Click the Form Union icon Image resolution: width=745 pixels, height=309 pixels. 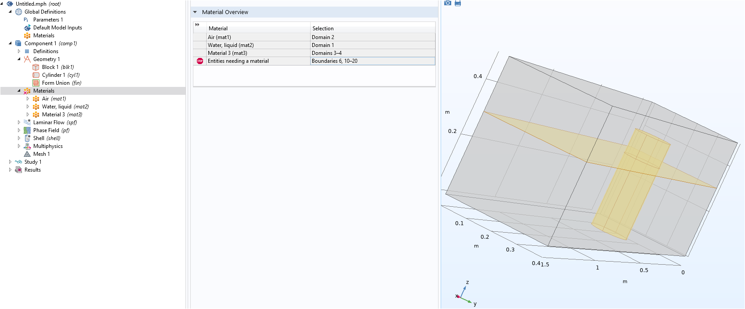(x=36, y=83)
